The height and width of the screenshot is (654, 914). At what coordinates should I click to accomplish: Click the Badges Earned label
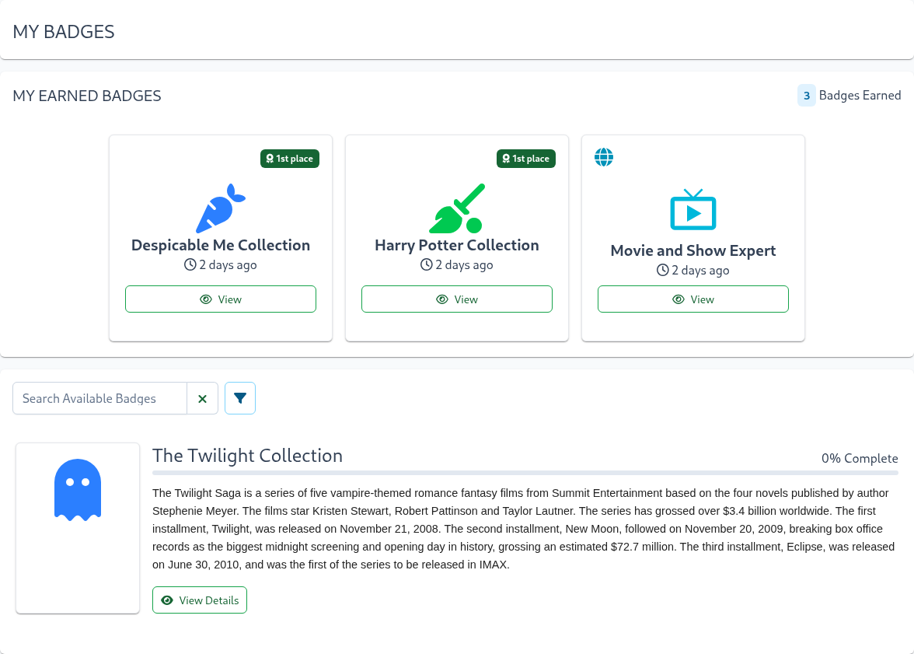(860, 96)
